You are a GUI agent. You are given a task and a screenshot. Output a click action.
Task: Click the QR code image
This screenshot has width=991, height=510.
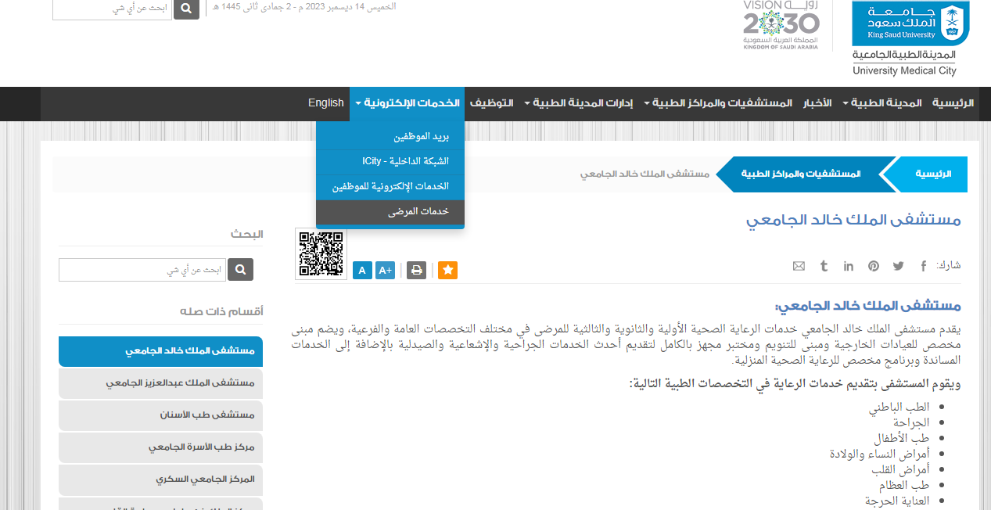[x=321, y=253]
